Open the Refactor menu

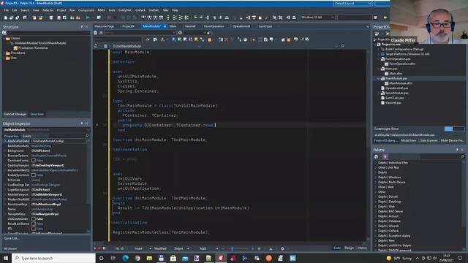[48, 10]
